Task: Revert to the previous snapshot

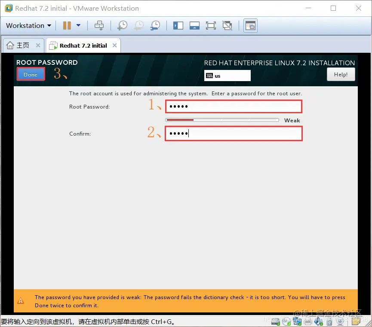Action: click(139, 25)
